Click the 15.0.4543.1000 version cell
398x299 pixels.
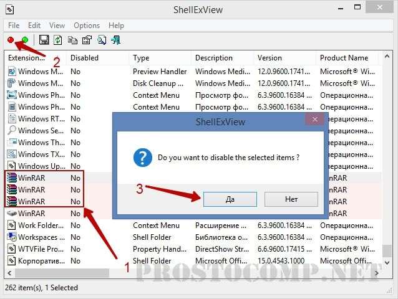coord(281,261)
